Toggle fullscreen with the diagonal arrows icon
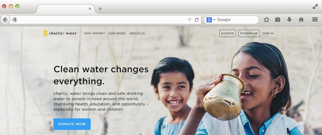The image size is (322, 135). click(x=315, y=7)
